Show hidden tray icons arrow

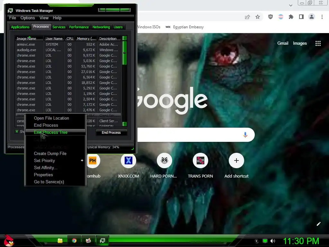(257, 241)
